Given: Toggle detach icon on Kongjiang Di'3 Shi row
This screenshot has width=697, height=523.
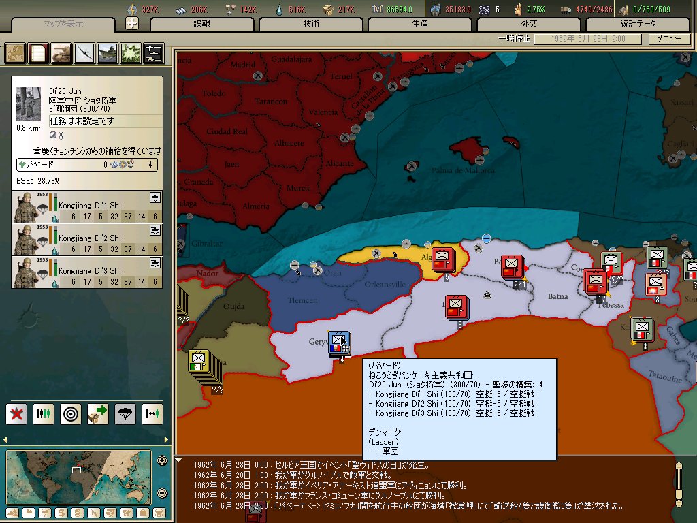Looking at the screenshot, I should tap(155, 264).
